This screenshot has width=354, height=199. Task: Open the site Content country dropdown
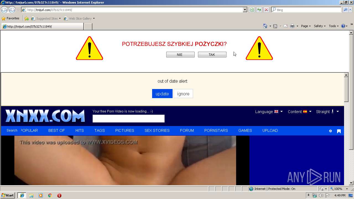coord(300,112)
